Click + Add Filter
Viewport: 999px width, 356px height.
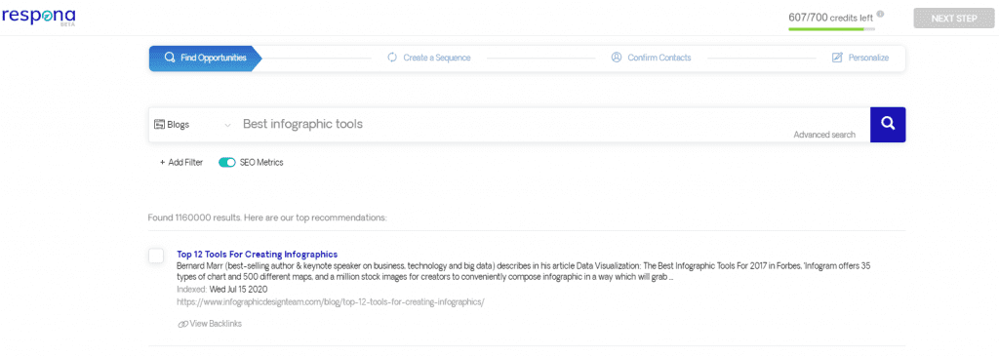pyautogui.click(x=181, y=163)
